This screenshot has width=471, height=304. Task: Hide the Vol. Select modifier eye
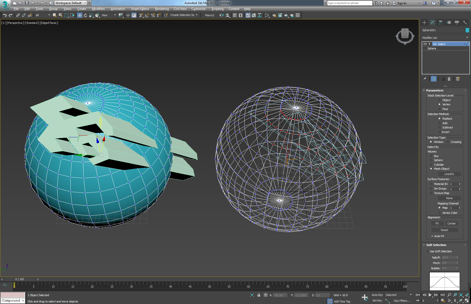(x=425, y=44)
